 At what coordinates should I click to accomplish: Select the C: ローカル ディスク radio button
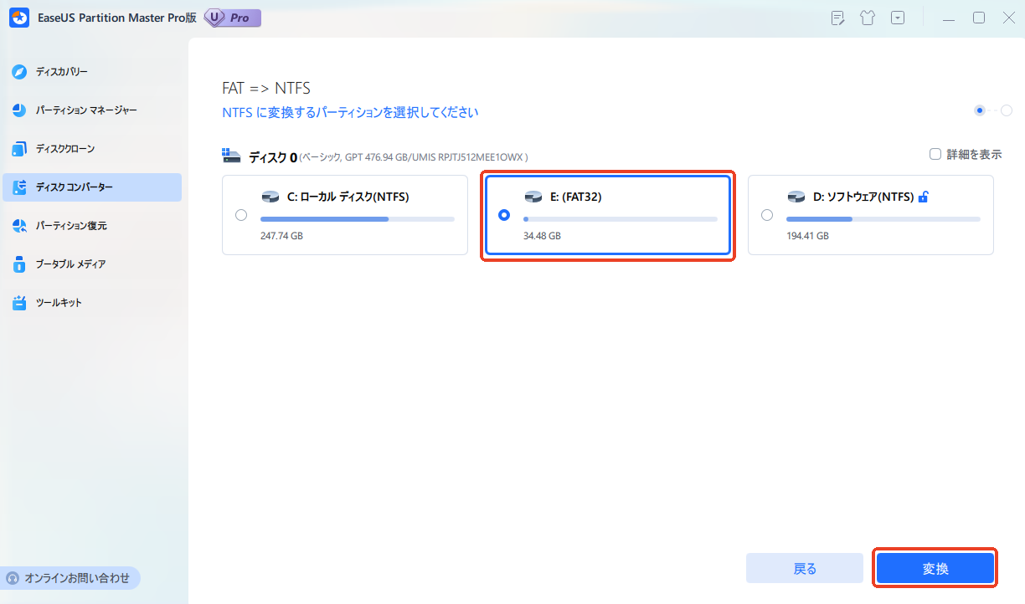click(x=241, y=214)
